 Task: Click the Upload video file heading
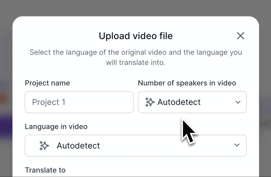(135, 36)
